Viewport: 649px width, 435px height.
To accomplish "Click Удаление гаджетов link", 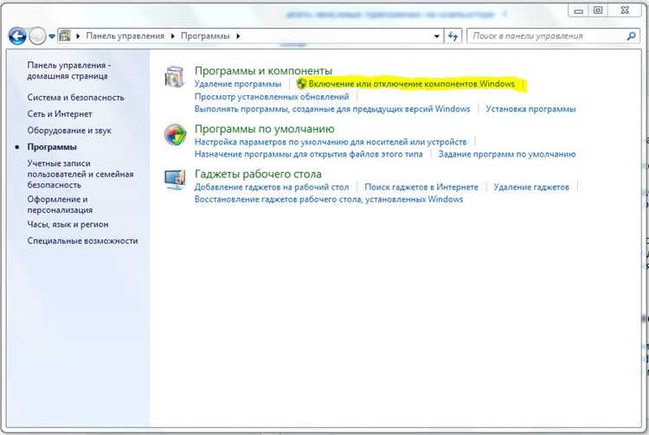I will point(531,188).
